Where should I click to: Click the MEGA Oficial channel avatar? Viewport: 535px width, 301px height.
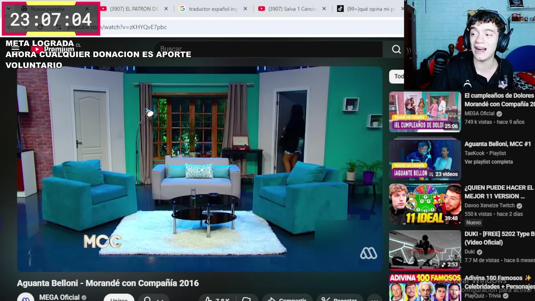tap(25, 297)
